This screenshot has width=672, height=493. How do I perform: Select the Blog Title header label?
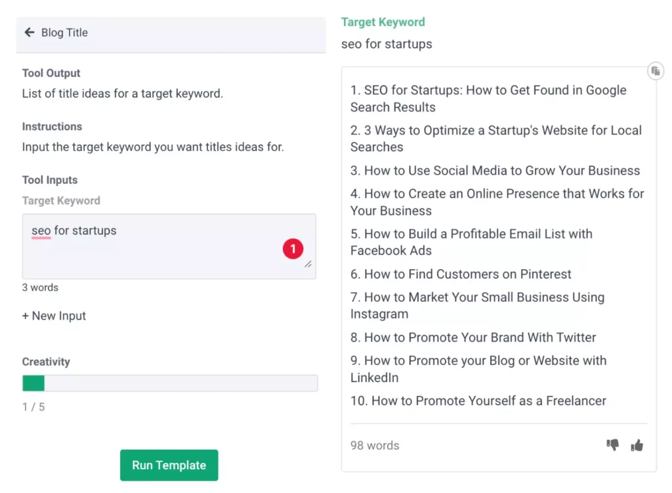coord(64,32)
